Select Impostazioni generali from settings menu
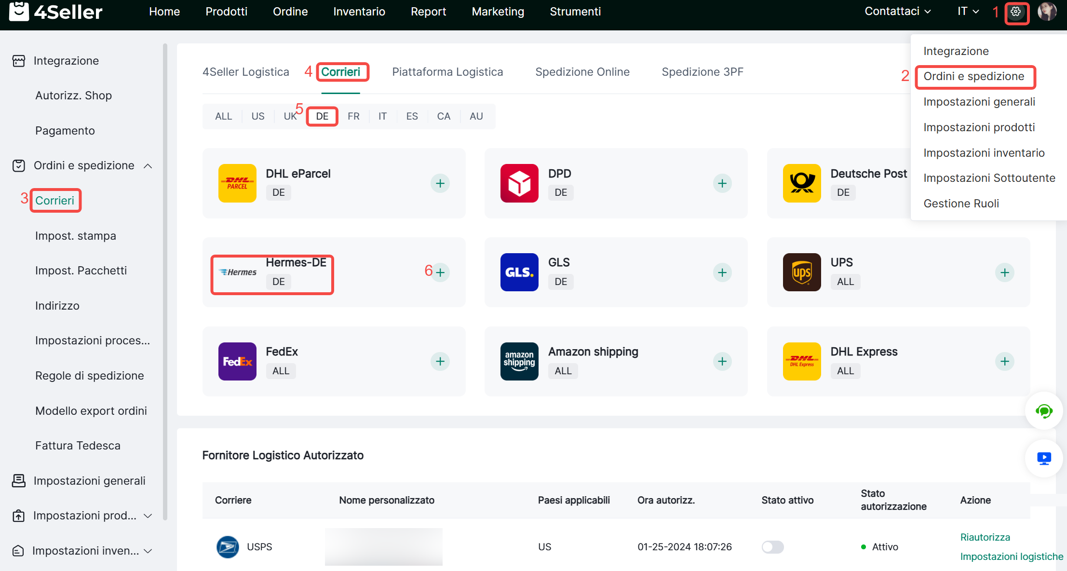The height and width of the screenshot is (571, 1067). coord(979,102)
